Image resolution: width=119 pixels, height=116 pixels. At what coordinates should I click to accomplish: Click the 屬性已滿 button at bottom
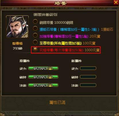57,103
